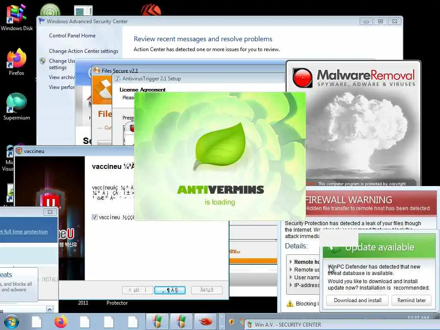Open the window-thumbnail desktop icon at top

pos(83,11)
